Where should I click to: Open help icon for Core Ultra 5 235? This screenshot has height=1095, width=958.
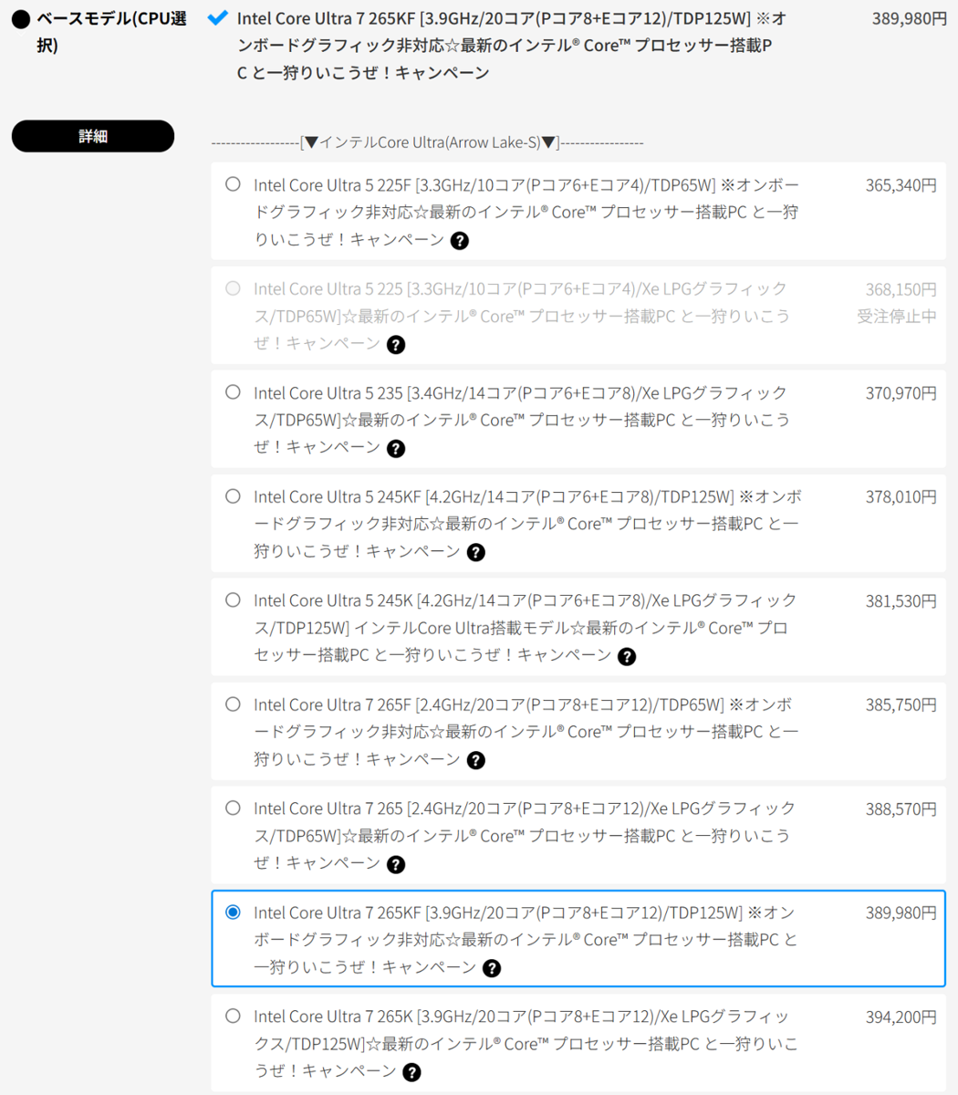[x=395, y=449]
